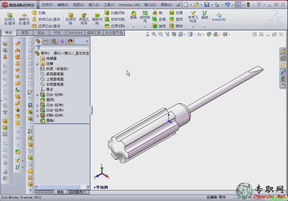Select the 旋转凸台/基体 revolve boss tool
Image resolution: width=288 pixels, height=201 pixels.
24,19
